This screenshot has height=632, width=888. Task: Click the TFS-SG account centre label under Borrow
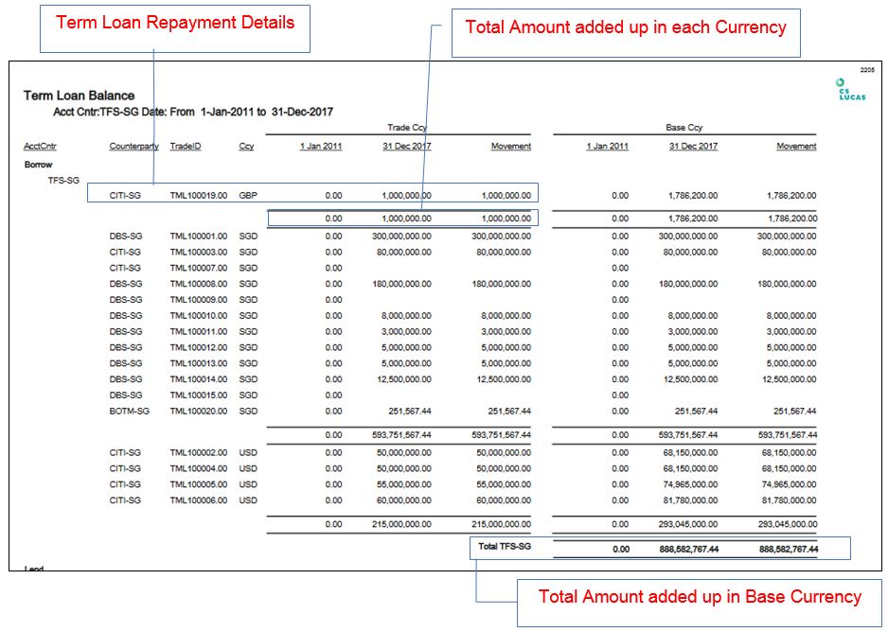[63, 181]
